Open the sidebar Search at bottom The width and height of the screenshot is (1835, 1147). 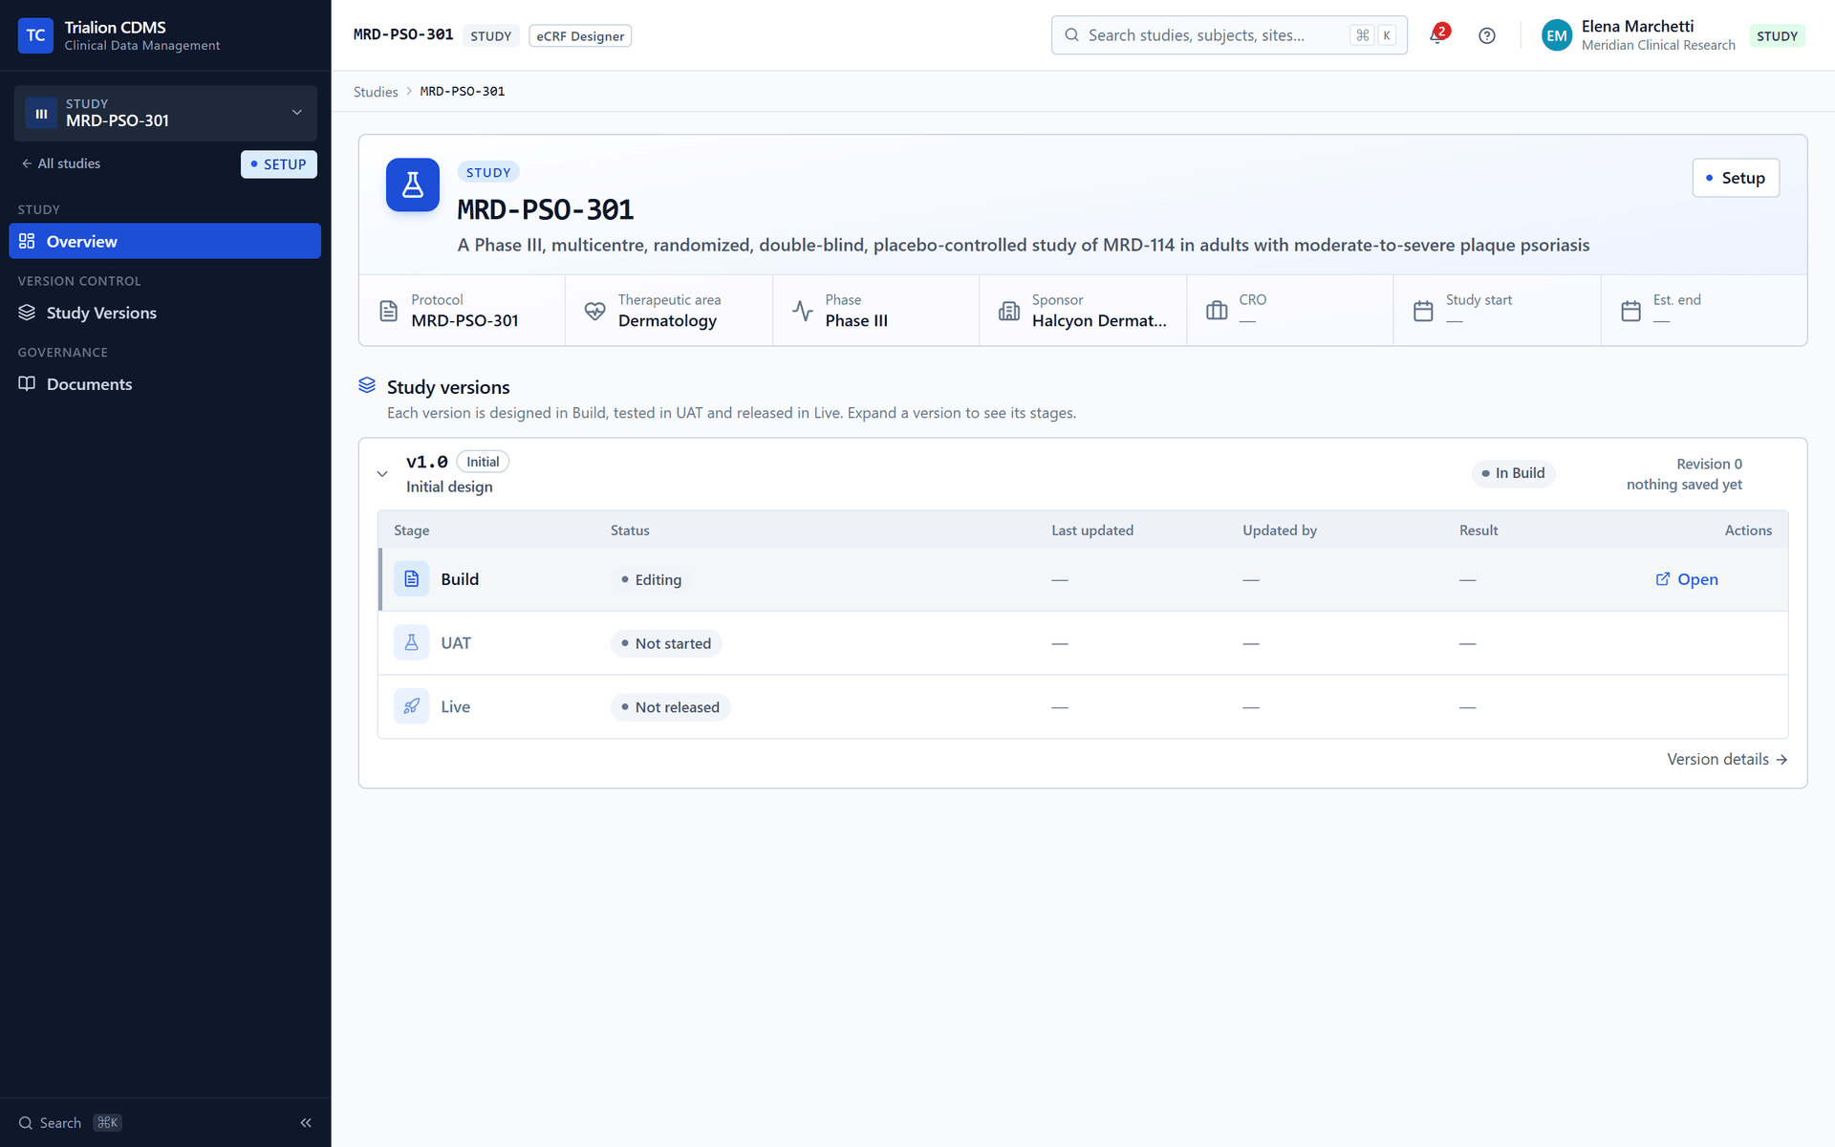70,1123
